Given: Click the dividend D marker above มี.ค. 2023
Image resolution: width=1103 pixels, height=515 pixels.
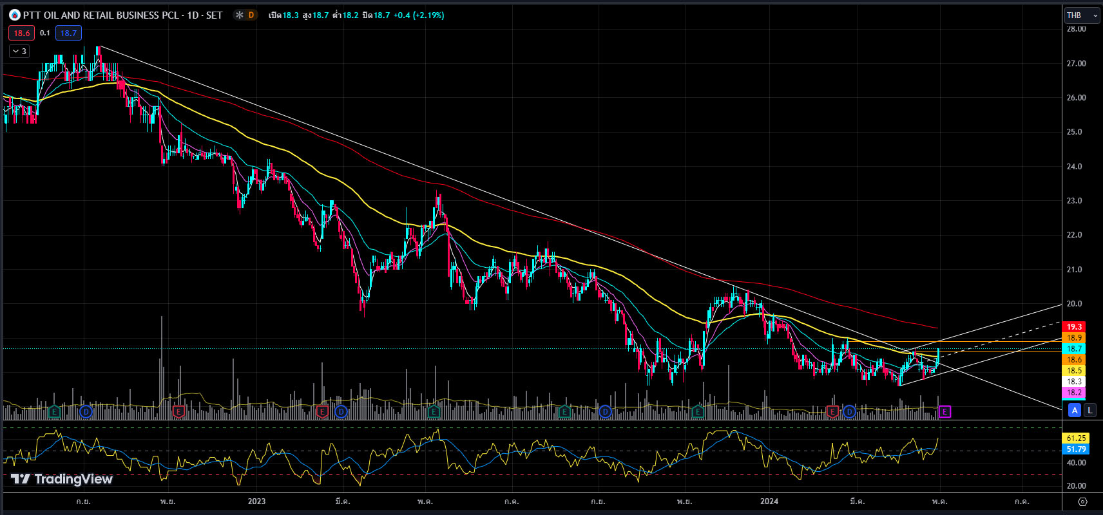Looking at the screenshot, I should pos(341,411).
